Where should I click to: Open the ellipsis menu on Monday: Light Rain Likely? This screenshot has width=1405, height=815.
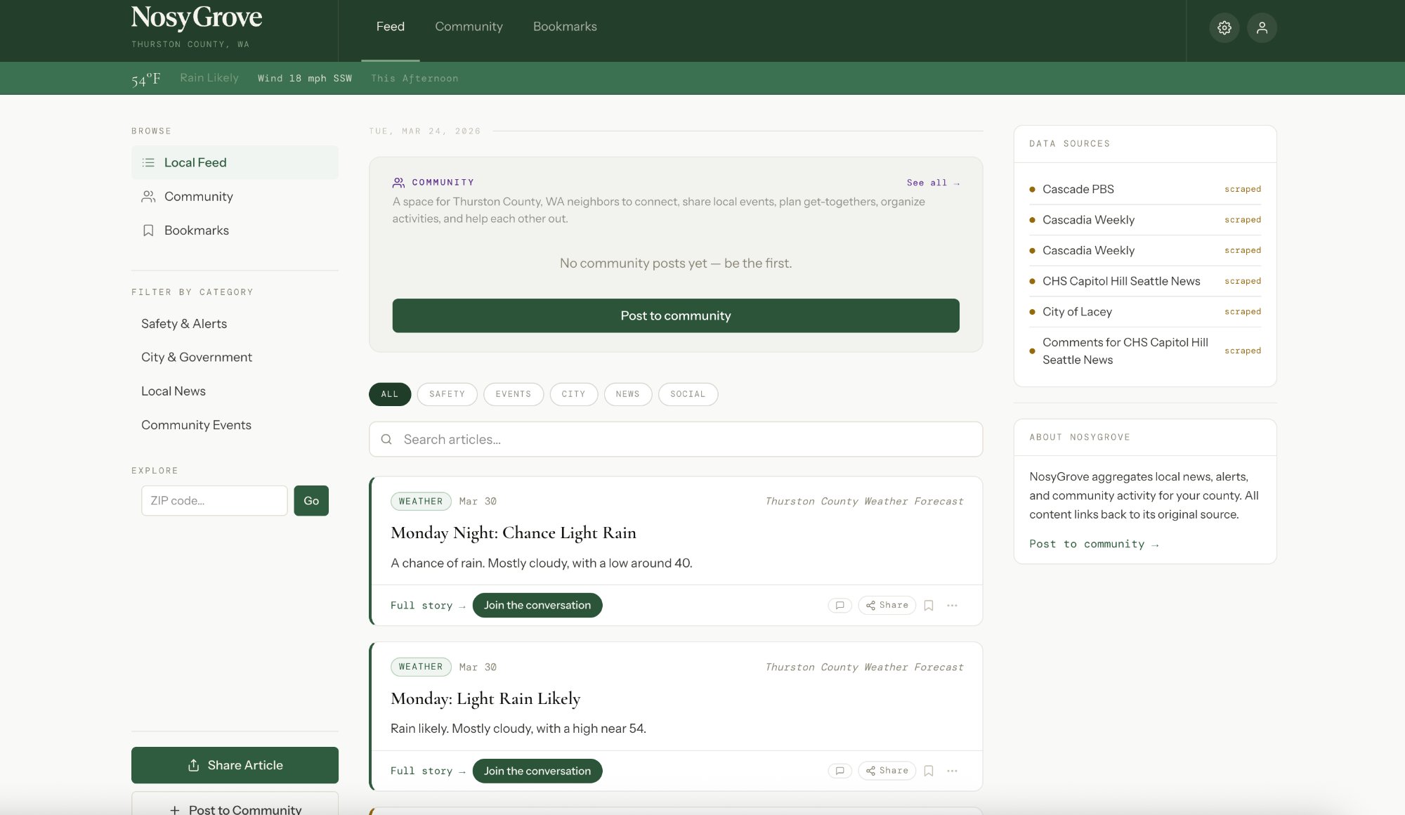953,770
